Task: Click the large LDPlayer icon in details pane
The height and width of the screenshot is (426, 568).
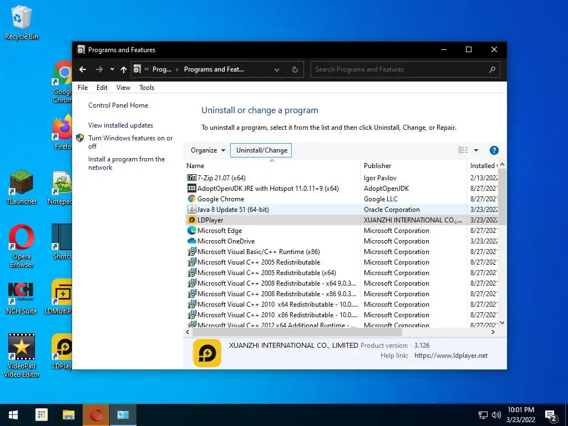Action: 207,353
